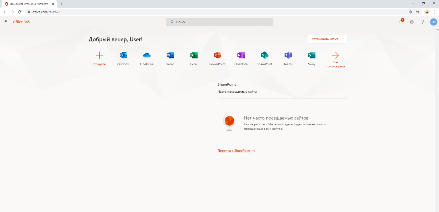Open the notifications bell
The height and width of the screenshot is (212, 439).
tap(401, 22)
